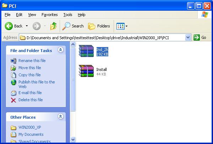Click E-mail this file link
The height and width of the screenshot is (144, 213).
tap(30, 93)
